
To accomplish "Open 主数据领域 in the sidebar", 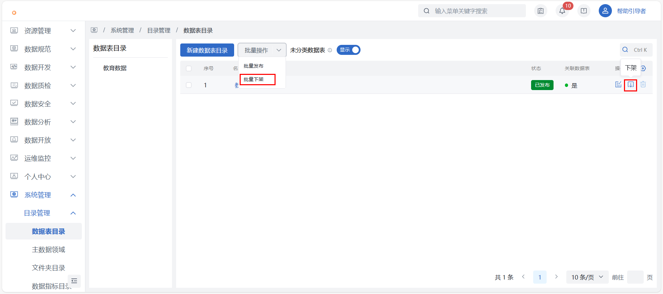I will (x=48, y=249).
